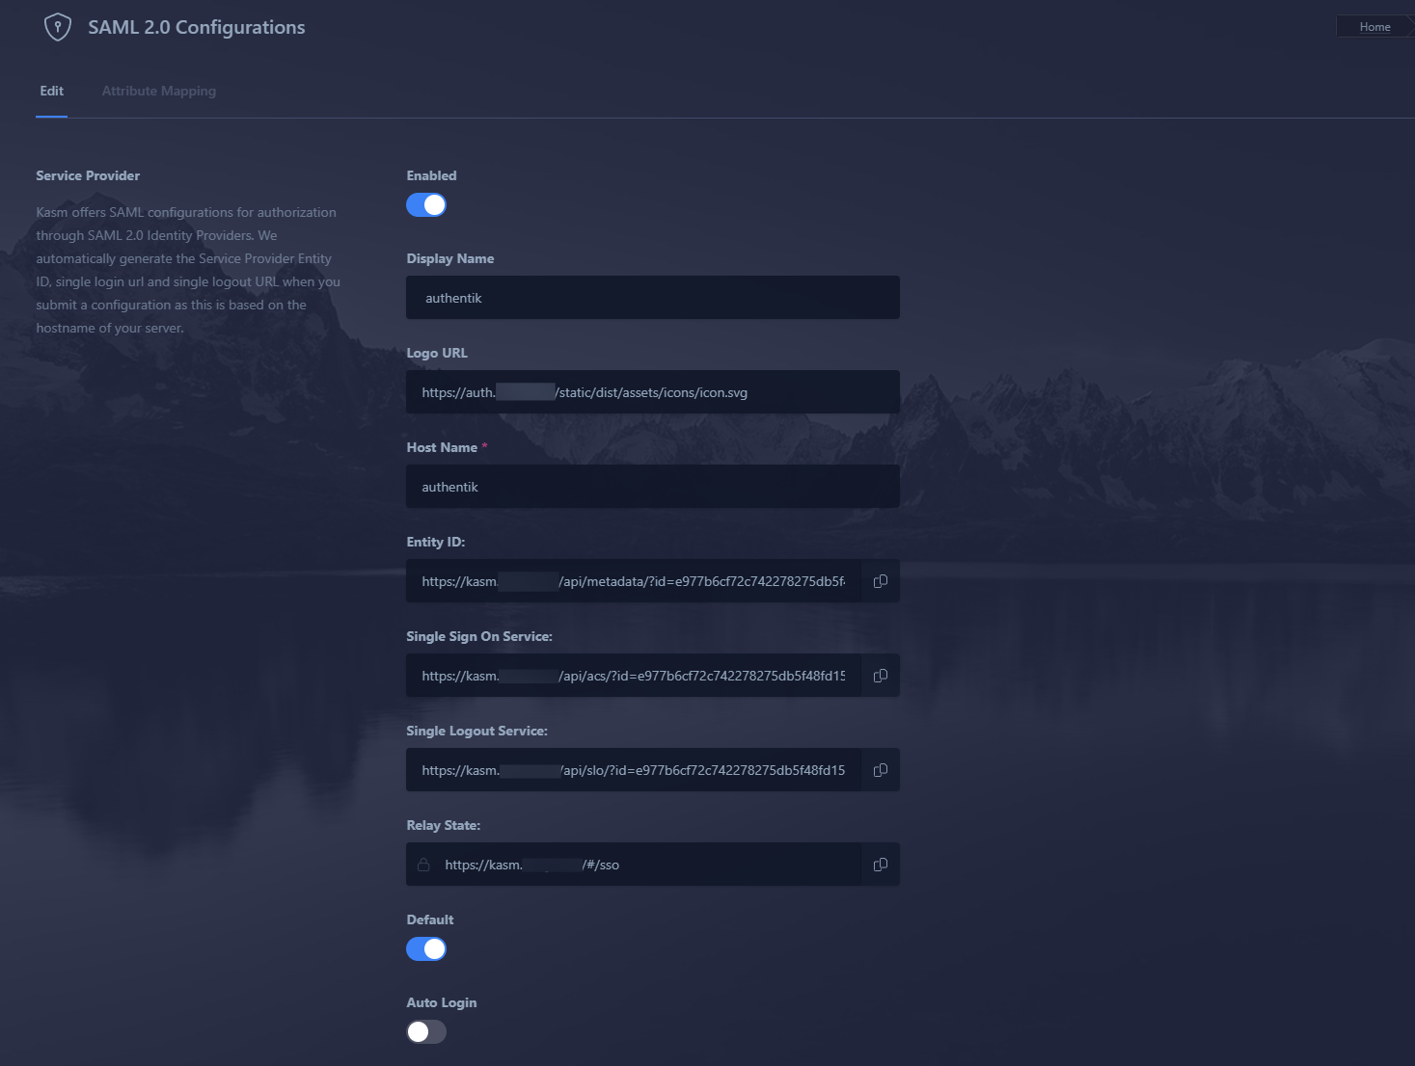Copy the Relay State URL

880,865
